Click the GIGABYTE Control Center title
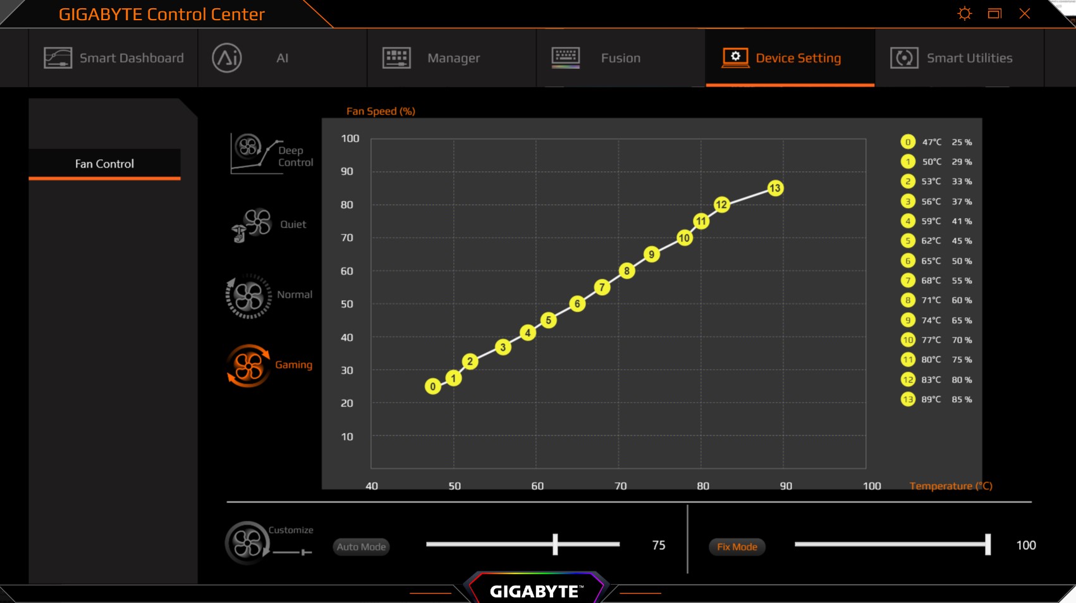The image size is (1076, 603). (x=162, y=14)
